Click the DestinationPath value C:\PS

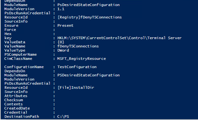(63, 116)
